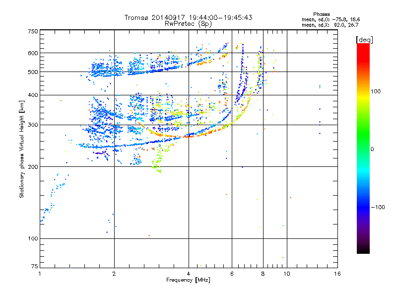Click the y-axis tick label '750'
Image resolution: width=397 pixels, height=298 pixels.
pyautogui.click(x=33, y=31)
